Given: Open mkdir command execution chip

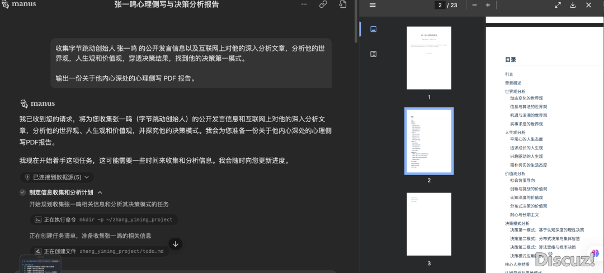Looking at the screenshot, I should coord(104,220).
